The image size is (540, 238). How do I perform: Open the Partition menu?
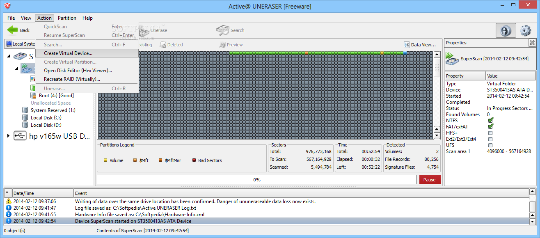click(x=67, y=18)
